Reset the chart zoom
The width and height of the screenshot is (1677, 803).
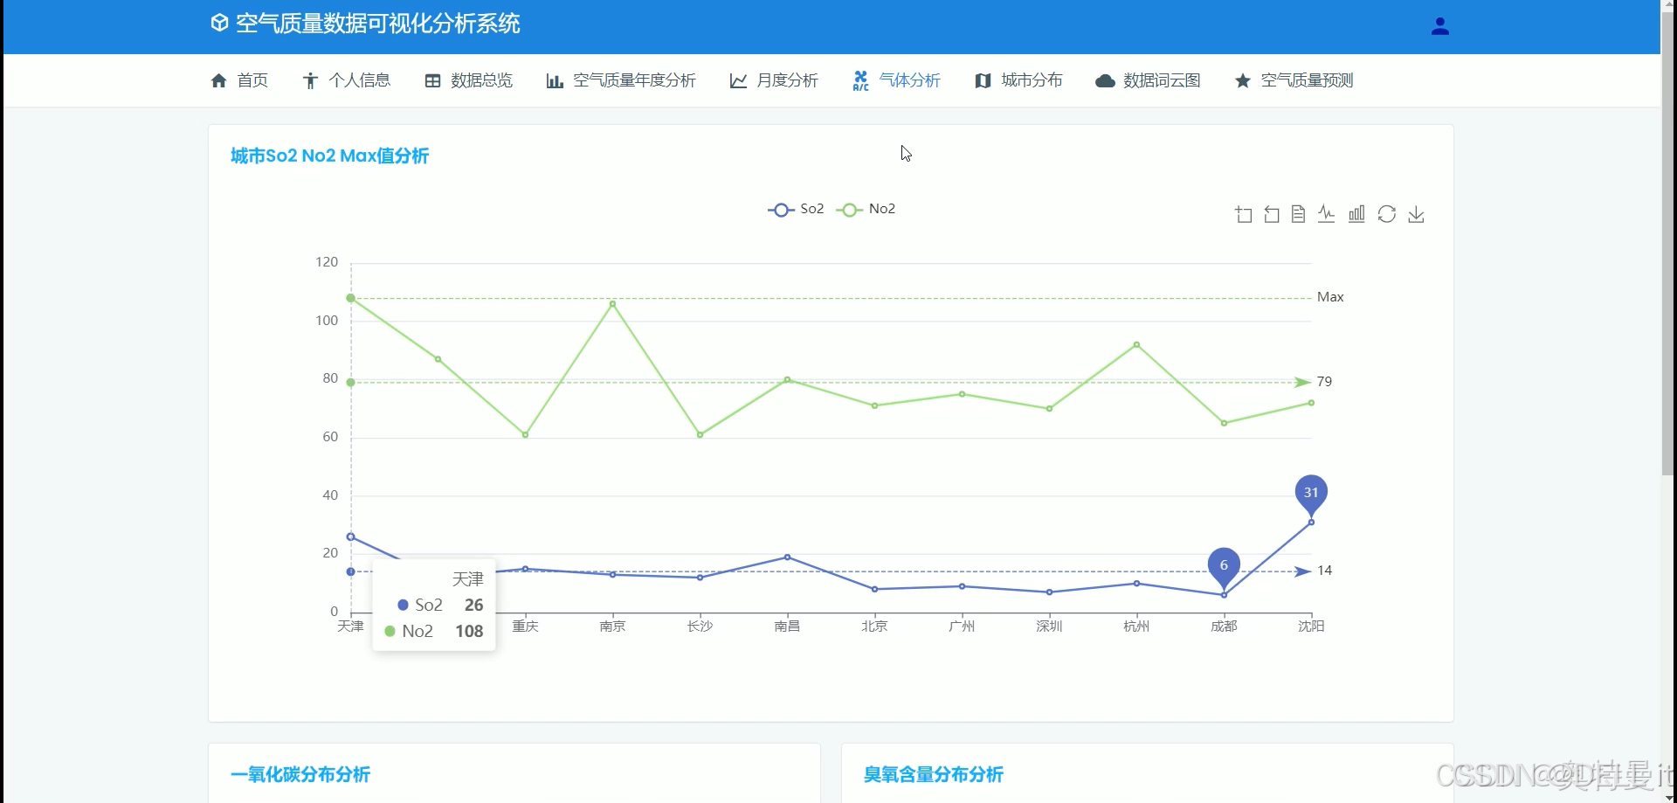[x=1271, y=213]
